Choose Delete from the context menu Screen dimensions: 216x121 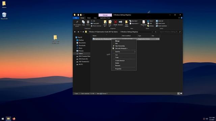(x=124, y=63)
